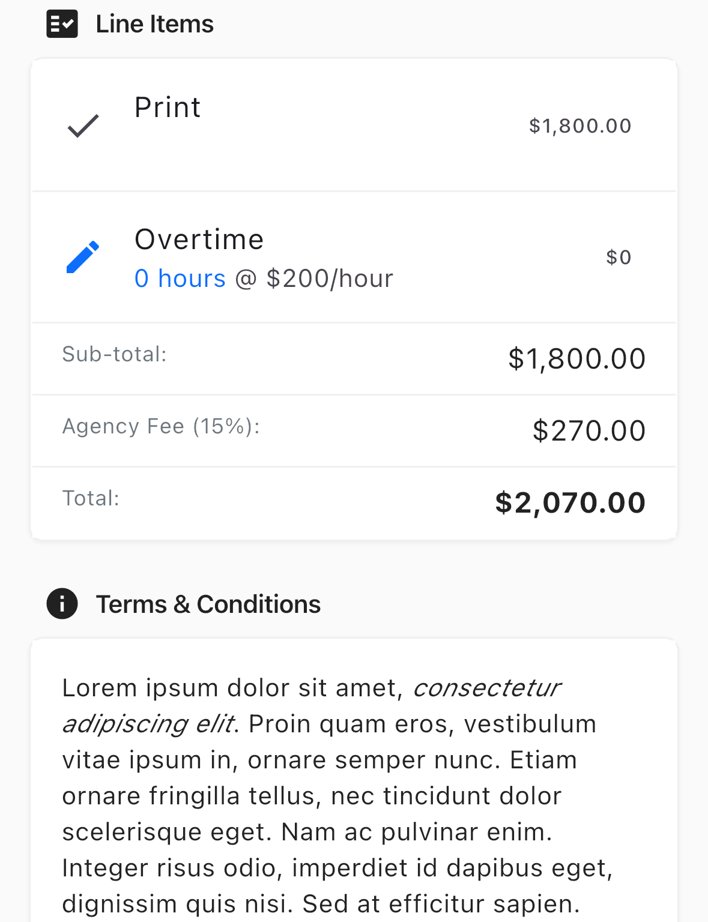This screenshot has height=922, width=708.
Task: Open the '0 hours' overtime link
Action: point(180,279)
